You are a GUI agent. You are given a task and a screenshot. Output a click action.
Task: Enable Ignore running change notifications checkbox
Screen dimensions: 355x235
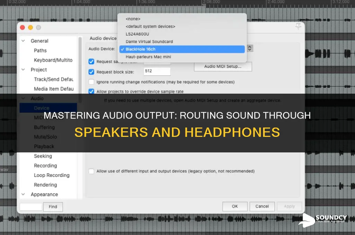[91, 82]
